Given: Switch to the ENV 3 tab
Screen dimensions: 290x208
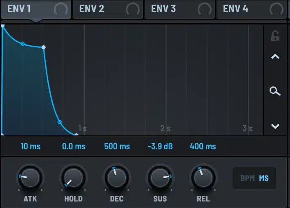Looking at the screenshot, I should 180,9.
